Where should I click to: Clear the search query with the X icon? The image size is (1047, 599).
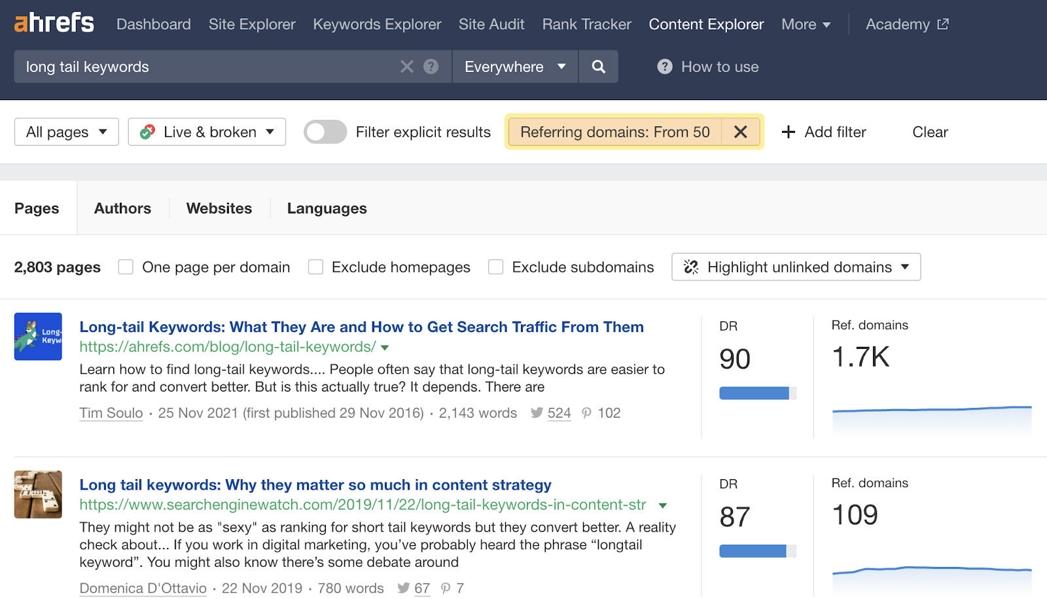click(x=407, y=67)
